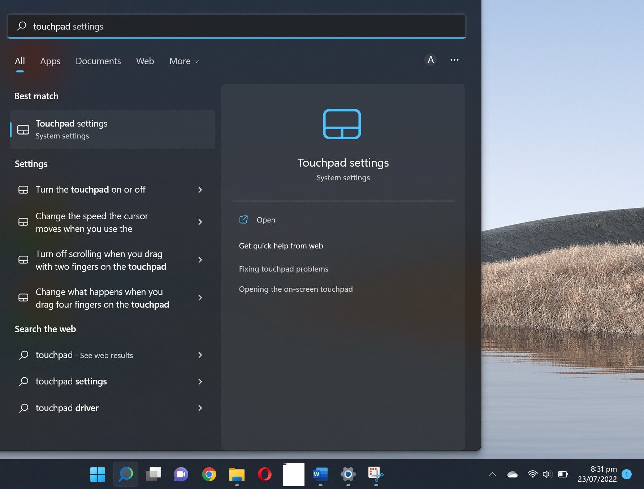This screenshot has height=489, width=644.
Task: Launch the Chat video app icon
Action: (x=181, y=474)
